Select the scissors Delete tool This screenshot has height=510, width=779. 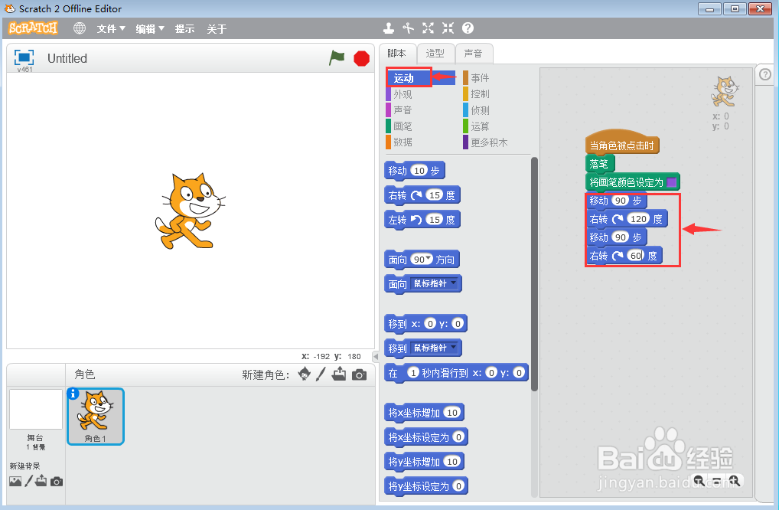[408, 28]
